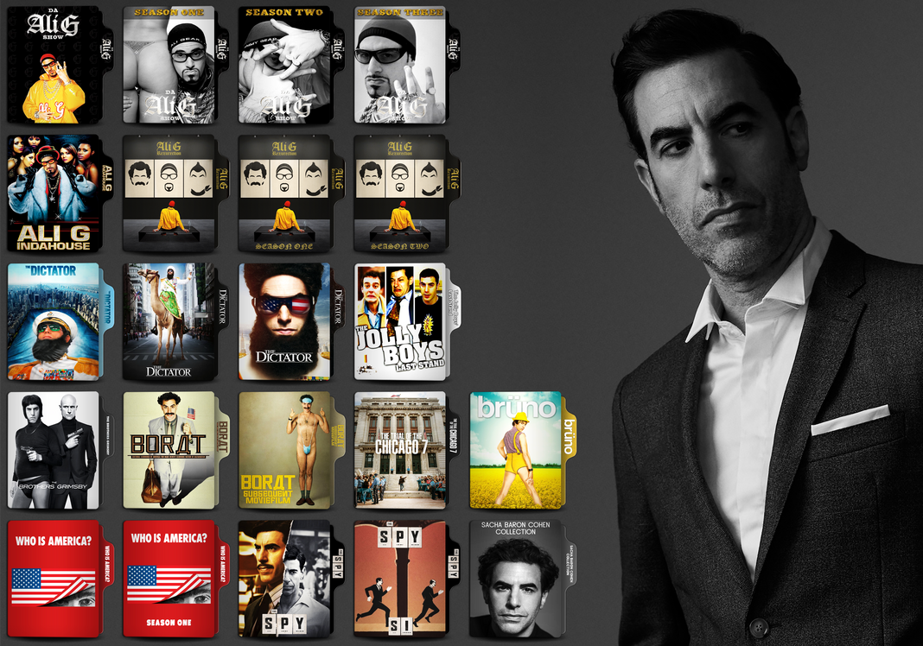The image size is (923, 646).
Task: Open The Jolly Boys Last Stand folder
Action: 404,322
